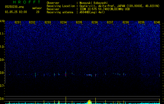Viewport: 164px width, 104px height.
Task: Click the yellow amplitude cluster before 0236
Action: [89, 102]
